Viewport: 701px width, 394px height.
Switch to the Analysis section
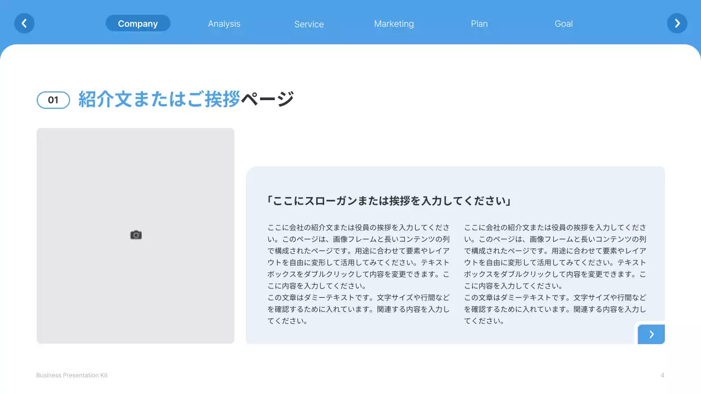coord(224,24)
